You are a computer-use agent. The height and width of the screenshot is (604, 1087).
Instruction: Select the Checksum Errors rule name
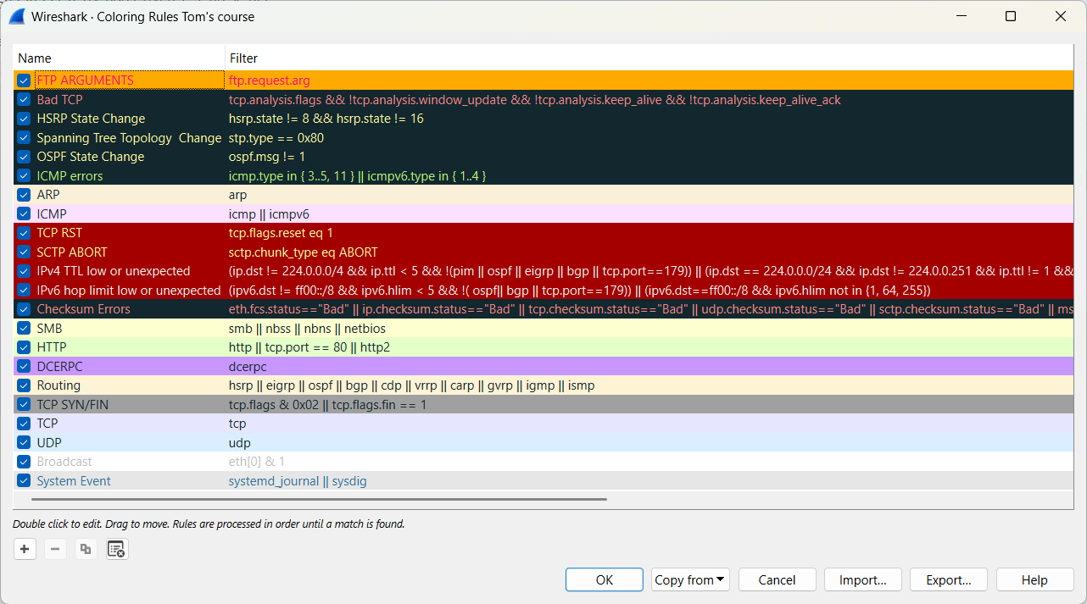click(84, 309)
